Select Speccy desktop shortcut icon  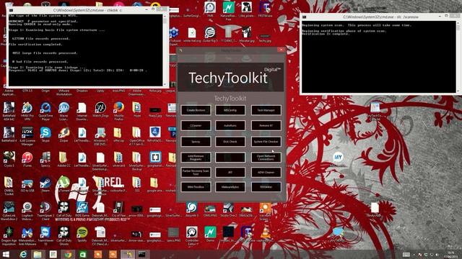[45, 158]
